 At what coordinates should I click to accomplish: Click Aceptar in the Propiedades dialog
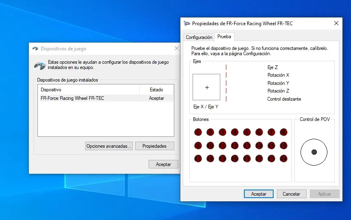click(259, 194)
